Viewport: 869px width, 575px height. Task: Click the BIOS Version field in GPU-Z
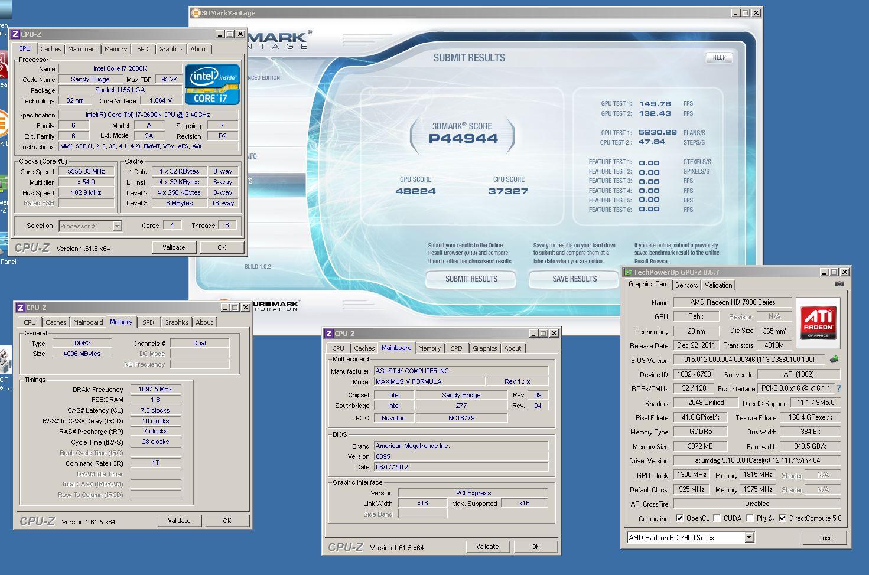(749, 360)
